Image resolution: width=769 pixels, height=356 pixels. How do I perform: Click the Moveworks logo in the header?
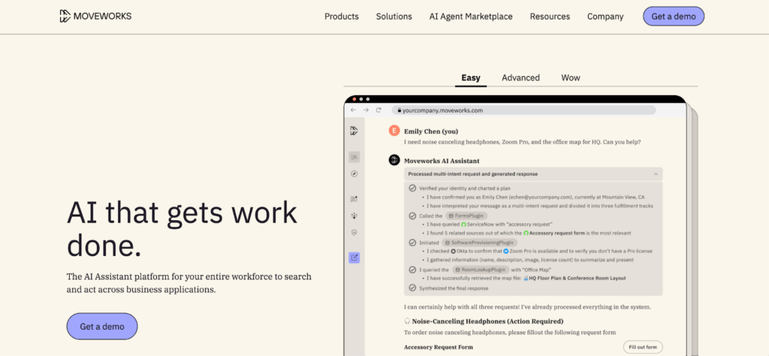point(95,17)
